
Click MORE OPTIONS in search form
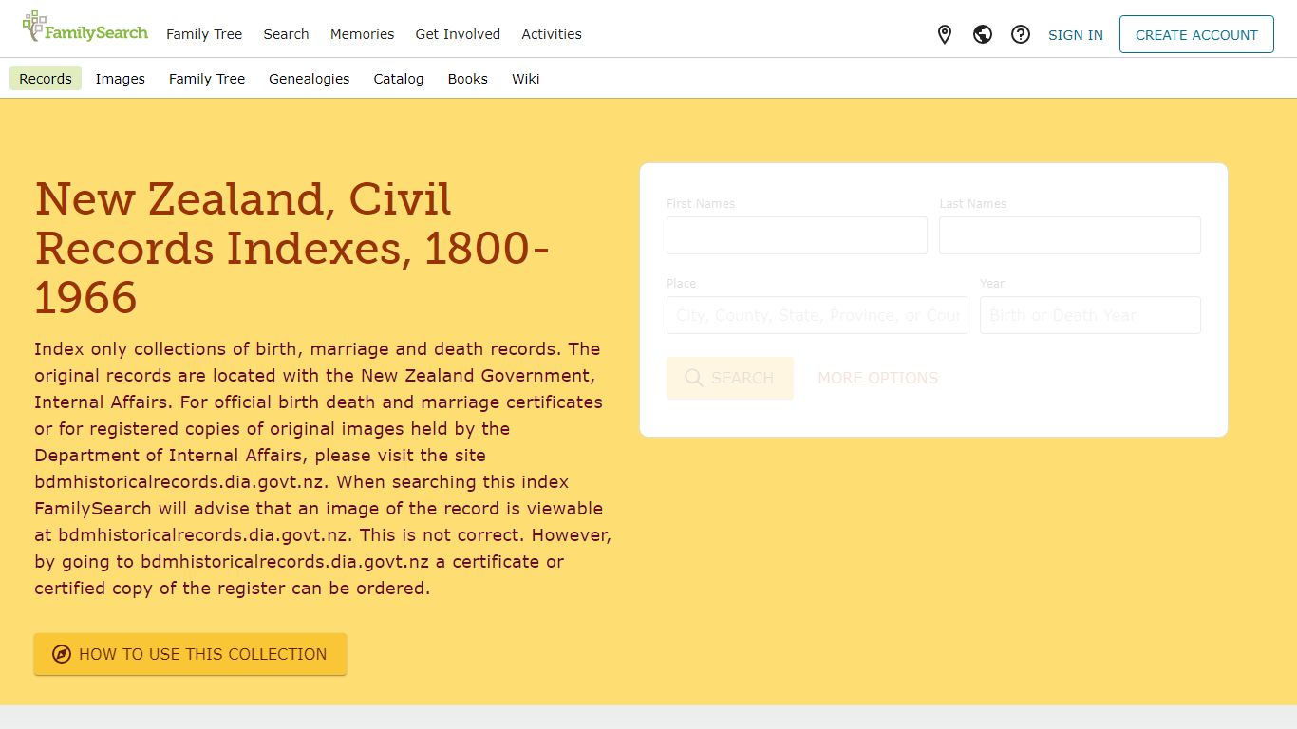(878, 378)
